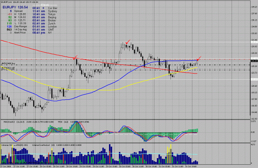Select the 14 Day Avg label
258x168 pixels.
click(20, 30)
